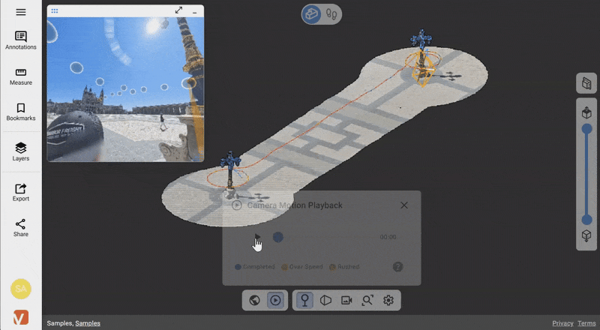
Task: Open the SA user account menu
Action: 20,288
